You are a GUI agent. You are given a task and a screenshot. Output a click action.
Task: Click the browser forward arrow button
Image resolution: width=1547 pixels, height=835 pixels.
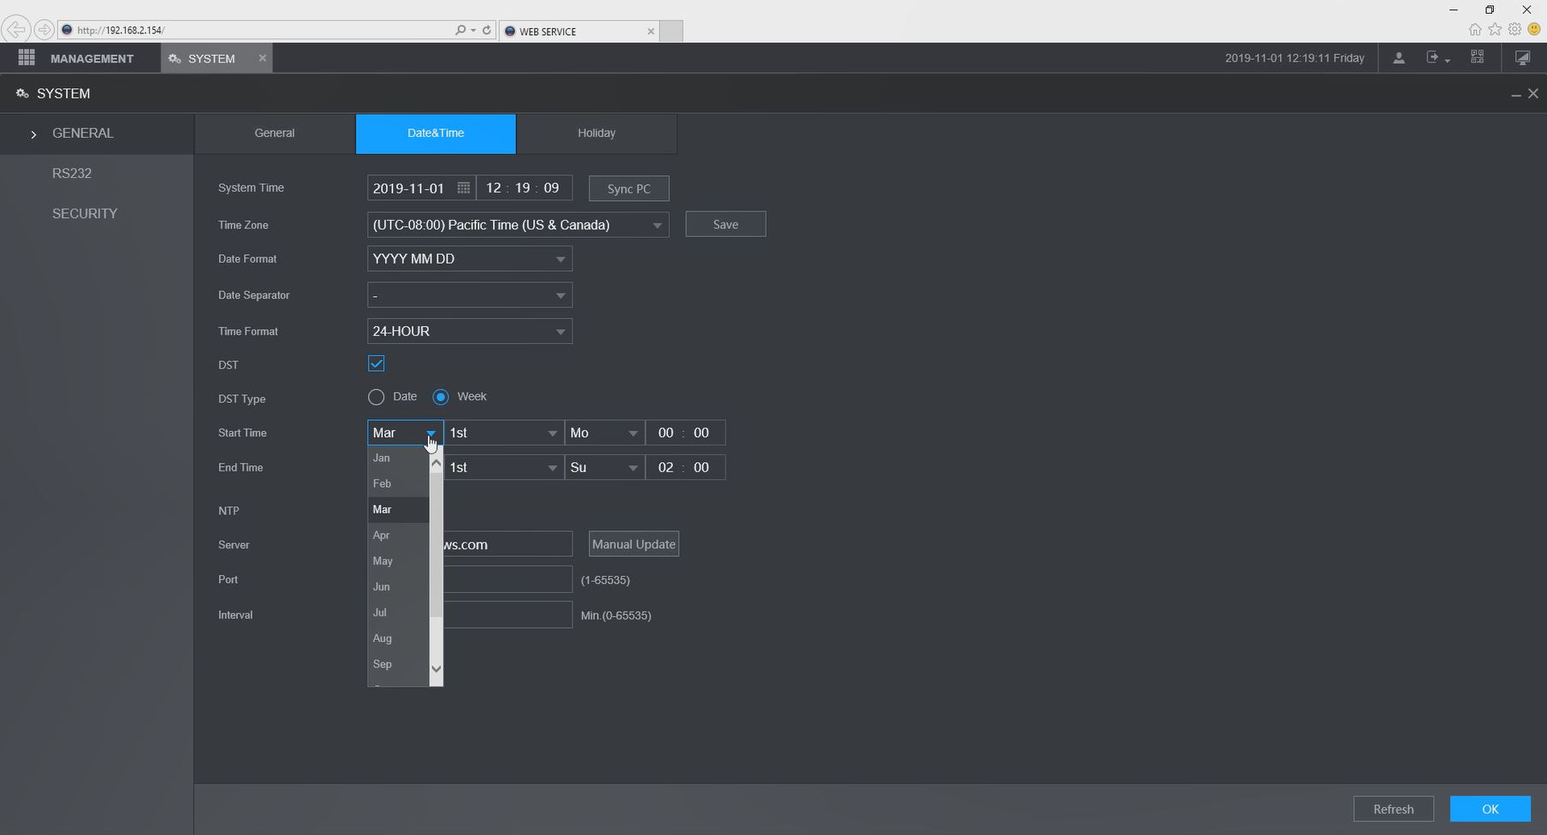44,30
